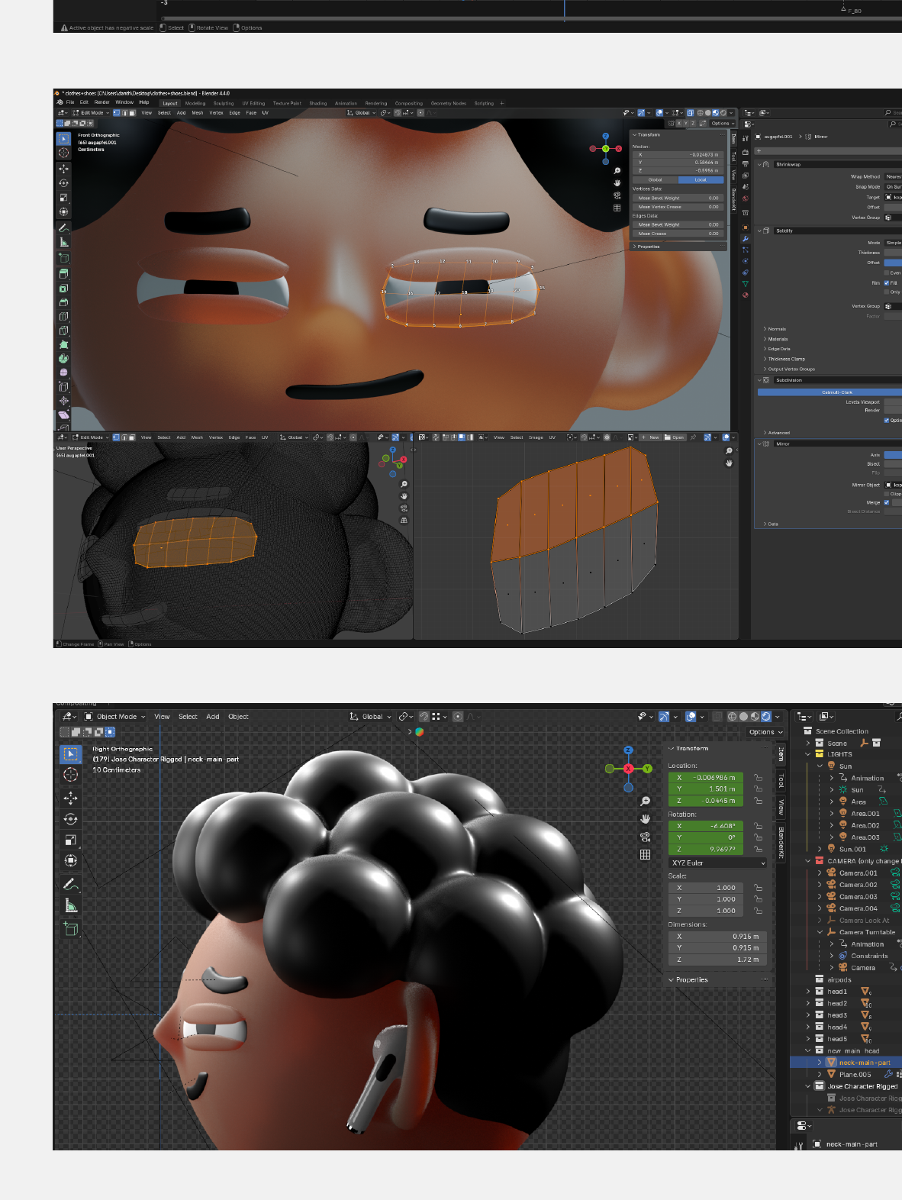The width and height of the screenshot is (902, 1200).
Task: Open Object menu in bottom viewport header
Action: (238, 717)
